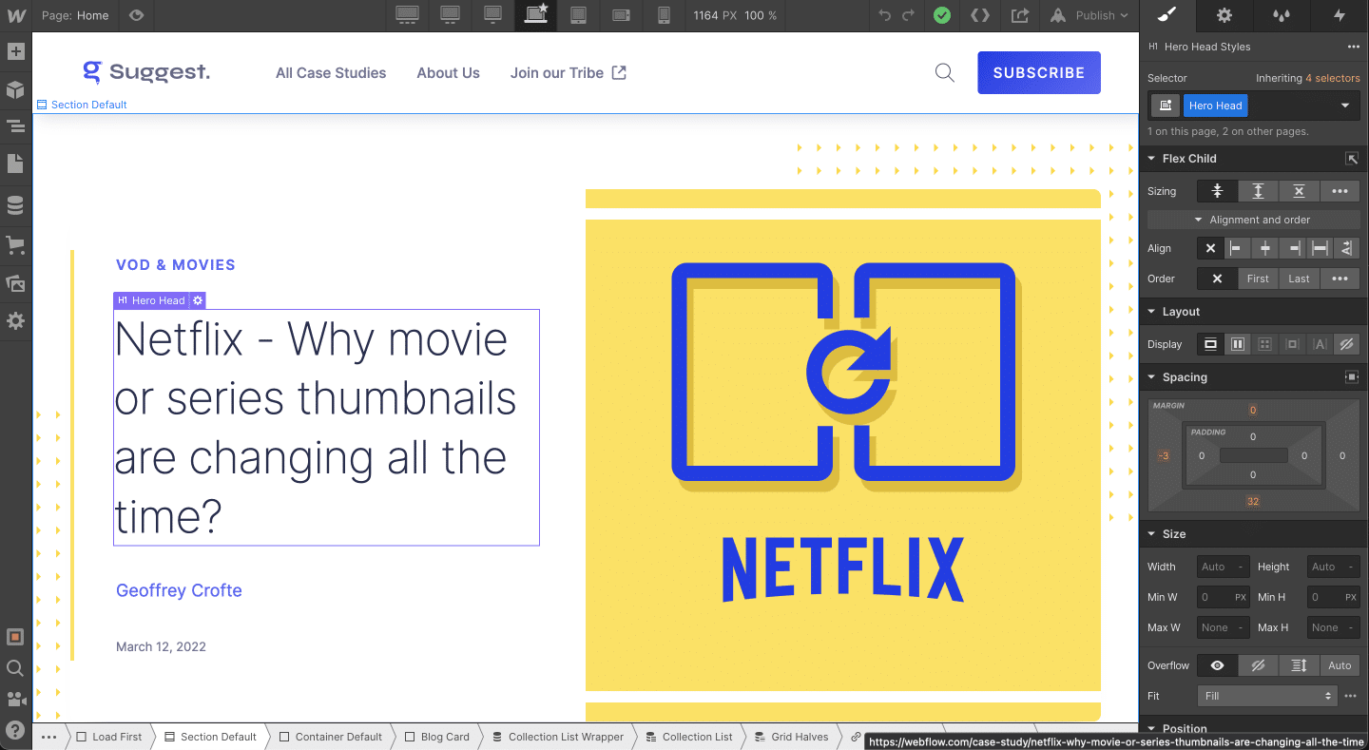This screenshot has height=750, width=1369.
Task: Select the base laptop breakpoint with star
Action: coord(537,15)
